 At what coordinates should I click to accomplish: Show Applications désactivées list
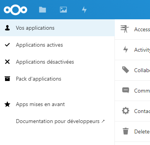(x=57, y=62)
